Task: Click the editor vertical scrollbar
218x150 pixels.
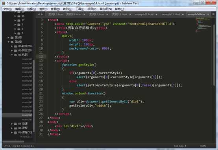Action: click(x=214, y=55)
